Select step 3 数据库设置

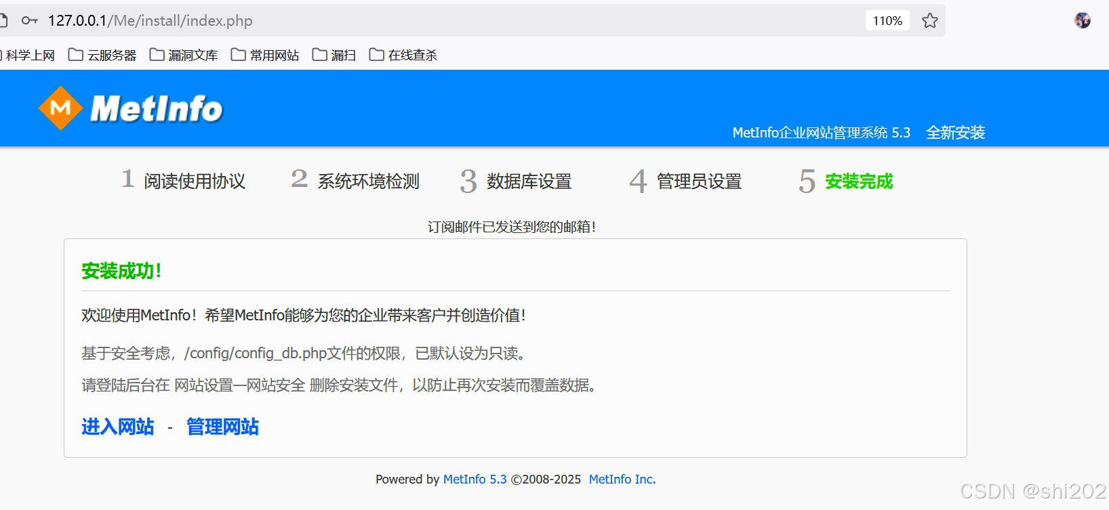point(516,181)
